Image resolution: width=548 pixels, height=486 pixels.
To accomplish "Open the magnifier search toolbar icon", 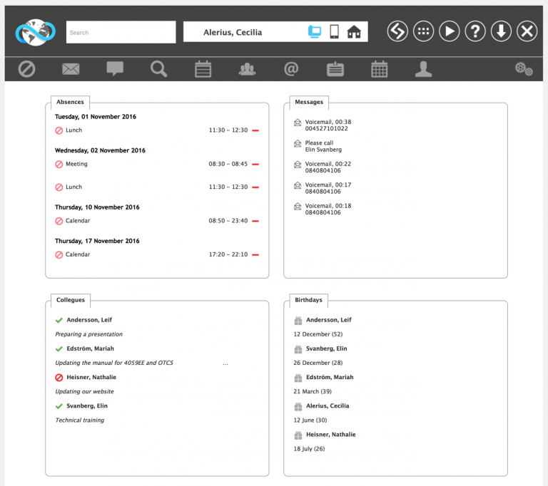I will tap(158, 69).
